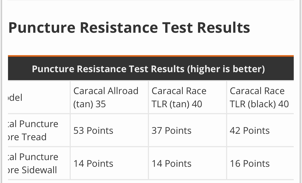Click the 42 Points tread score cell
302x183 pixels.
(250, 131)
